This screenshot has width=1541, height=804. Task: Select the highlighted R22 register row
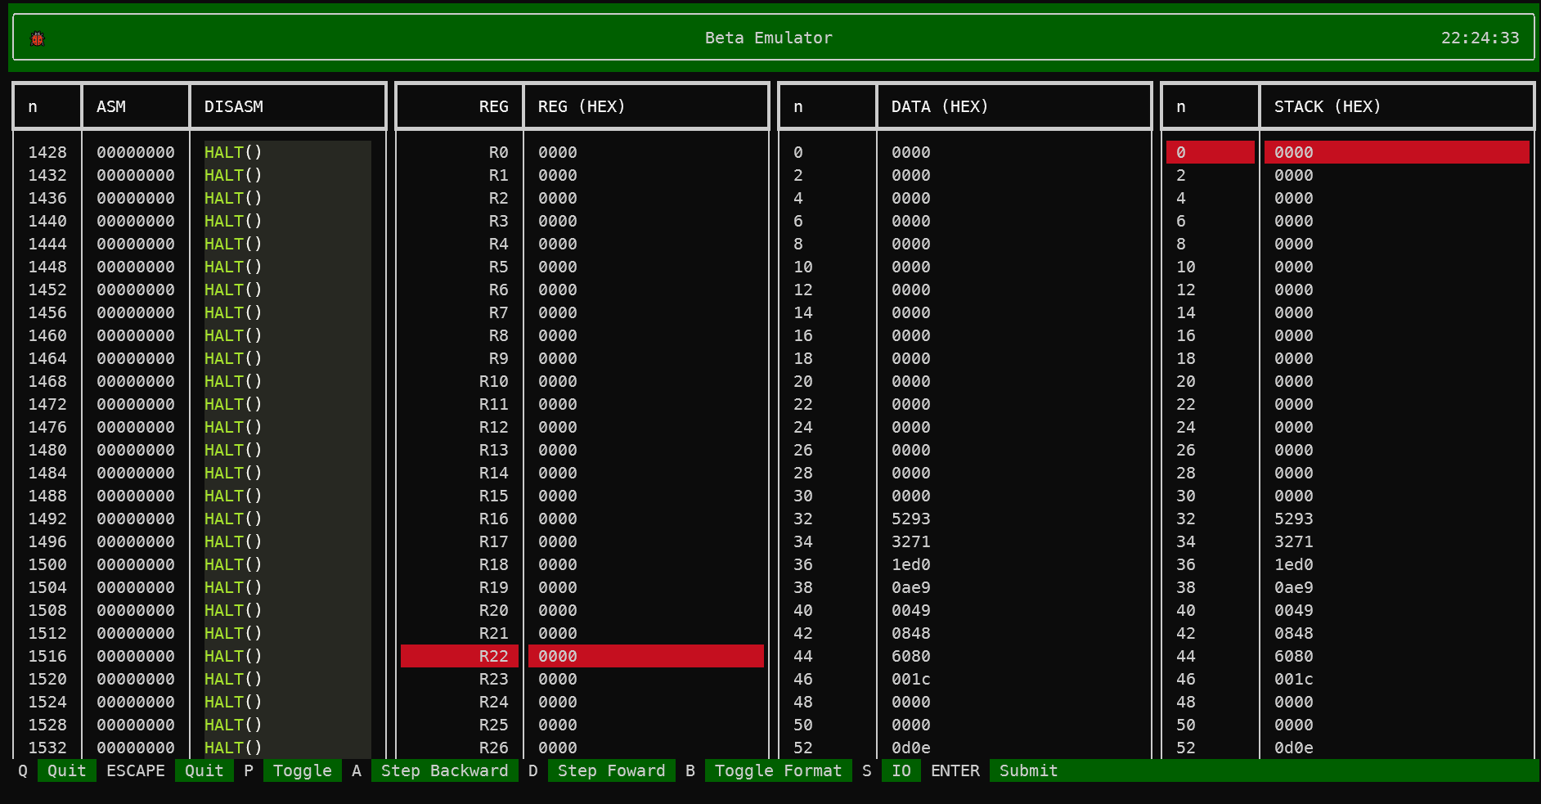coord(582,656)
